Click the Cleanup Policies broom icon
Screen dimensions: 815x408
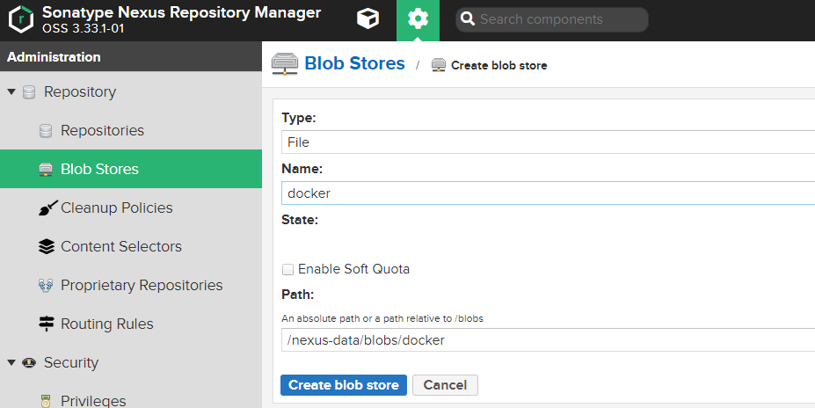point(47,208)
